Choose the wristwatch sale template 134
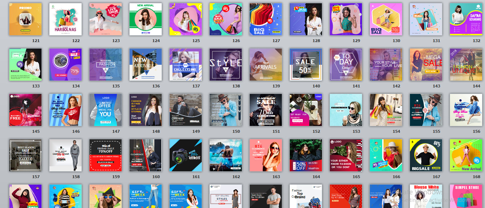The height and width of the screenshot is (208, 485). click(65, 65)
